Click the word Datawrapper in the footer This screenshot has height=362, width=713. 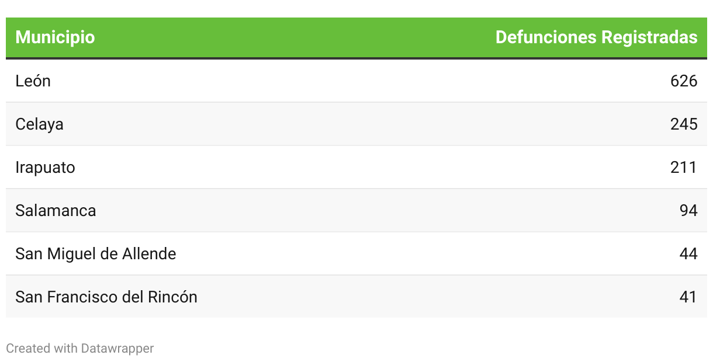click(117, 349)
